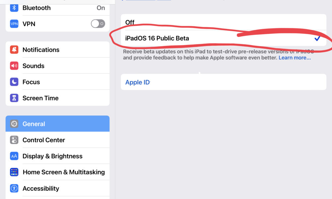Click the Home Screen grid icon
Screen dimensions: 332x199
click(14, 172)
